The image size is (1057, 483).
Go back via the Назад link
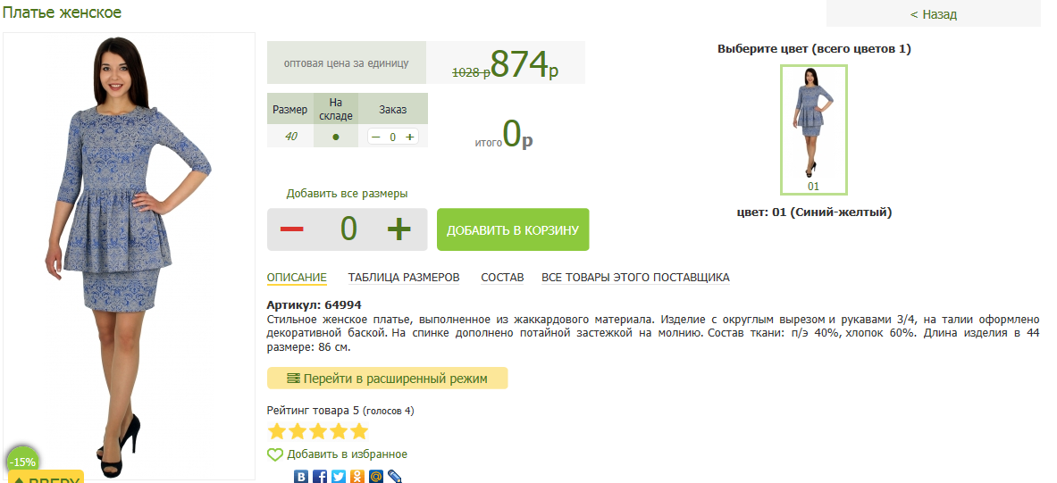pyautogui.click(x=934, y=14)
